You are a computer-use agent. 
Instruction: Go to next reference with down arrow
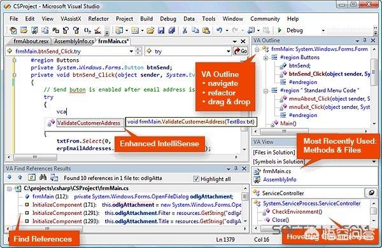coord(10,177)
